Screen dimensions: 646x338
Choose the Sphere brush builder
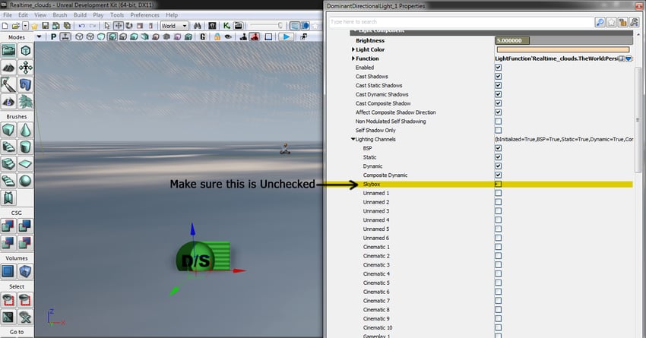[x=26, y=181]
